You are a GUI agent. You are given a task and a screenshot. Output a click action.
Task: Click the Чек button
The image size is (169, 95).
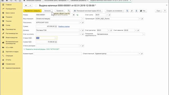coord(143,11)
